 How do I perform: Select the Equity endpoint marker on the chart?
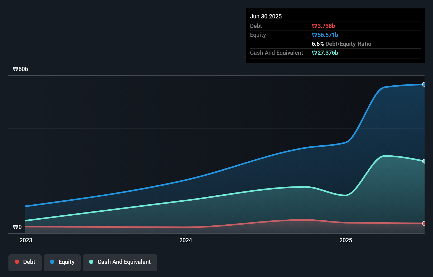tap(424, 84)
